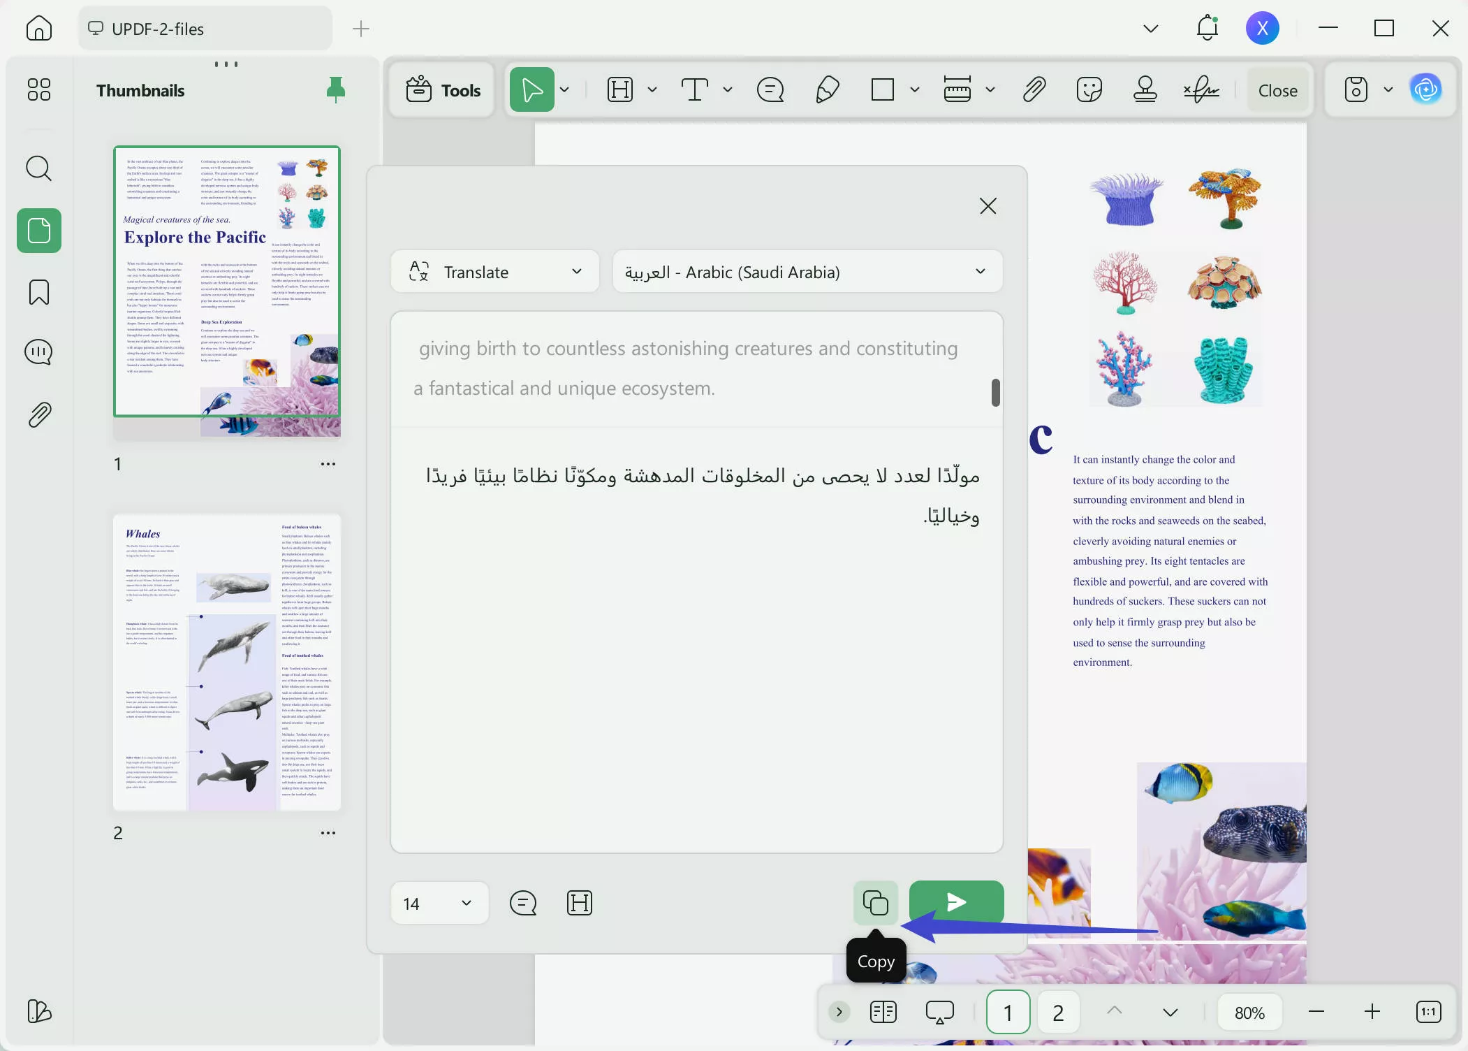The height and width of the screenshot is (1051, 1468).
Task: Copy the translated text
Action: [875, 902]
